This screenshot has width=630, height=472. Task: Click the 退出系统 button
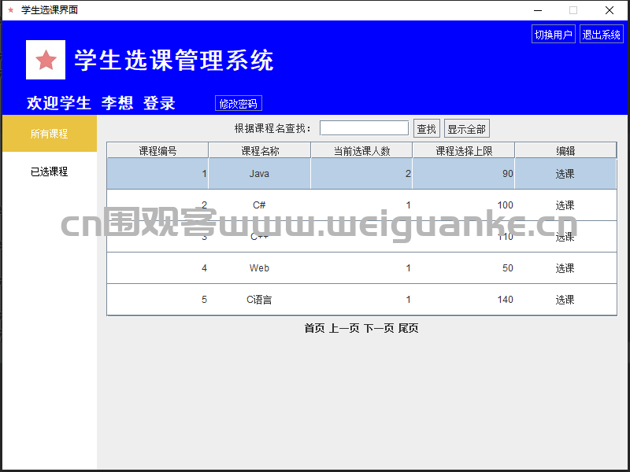point(601,34)
